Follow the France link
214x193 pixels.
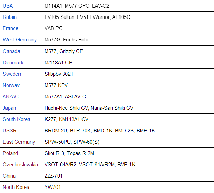[11, 28]
